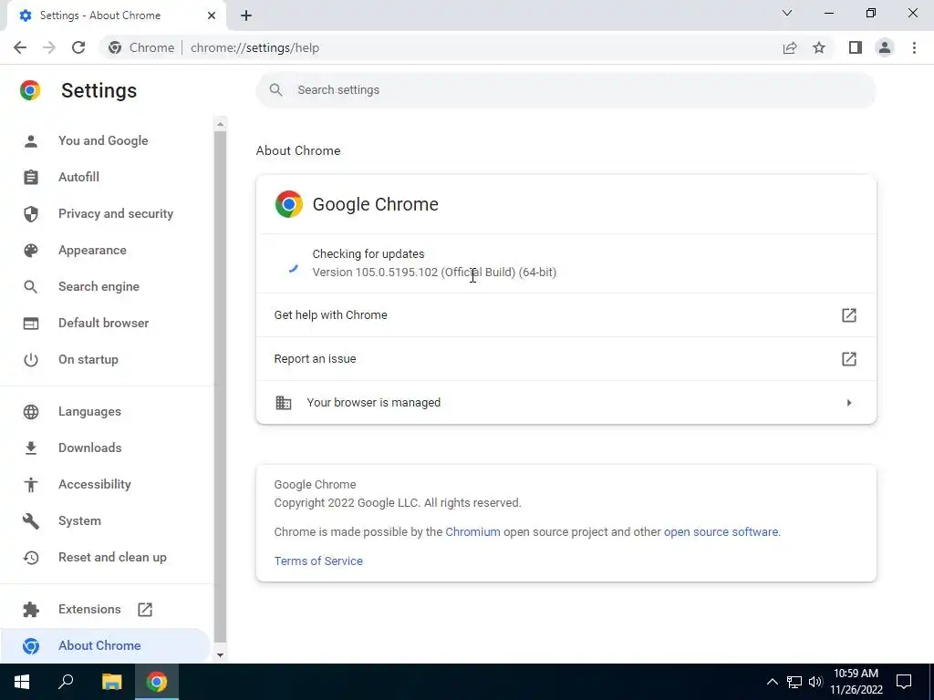Reload the current page

tap(78, 47)
